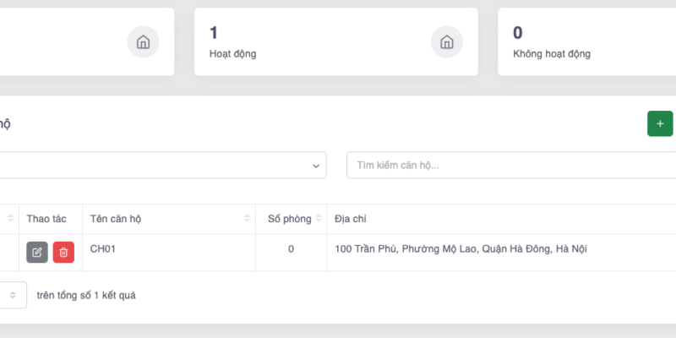Click sort arrows in the leftmost column
The image size is (676, 338).
(x=11, y=219)
